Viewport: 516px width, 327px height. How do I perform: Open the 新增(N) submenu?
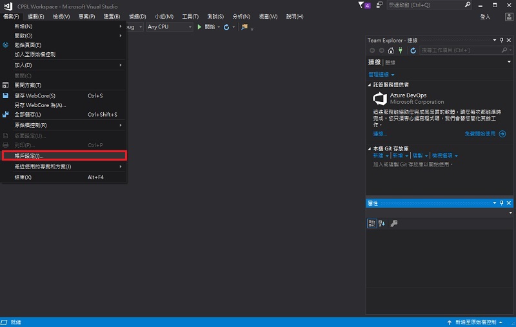[63, 26]
